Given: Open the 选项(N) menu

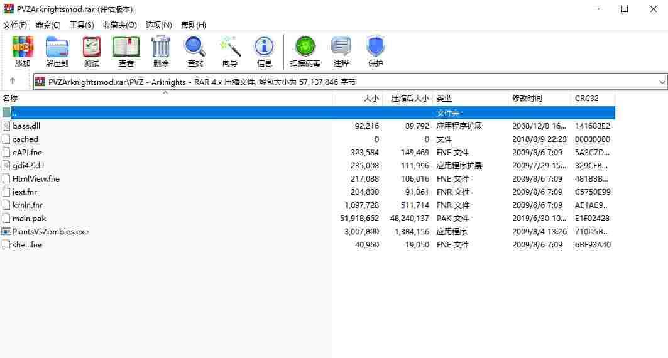Looking at the screenshot, I should 158,25.
